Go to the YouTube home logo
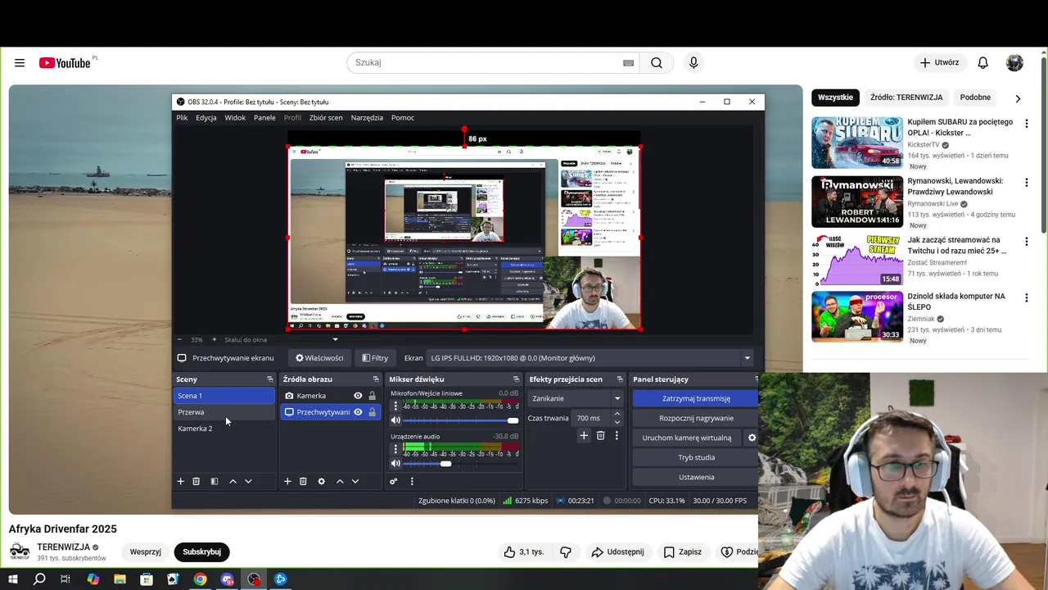The image size is (1048, 590). [65, 63]
